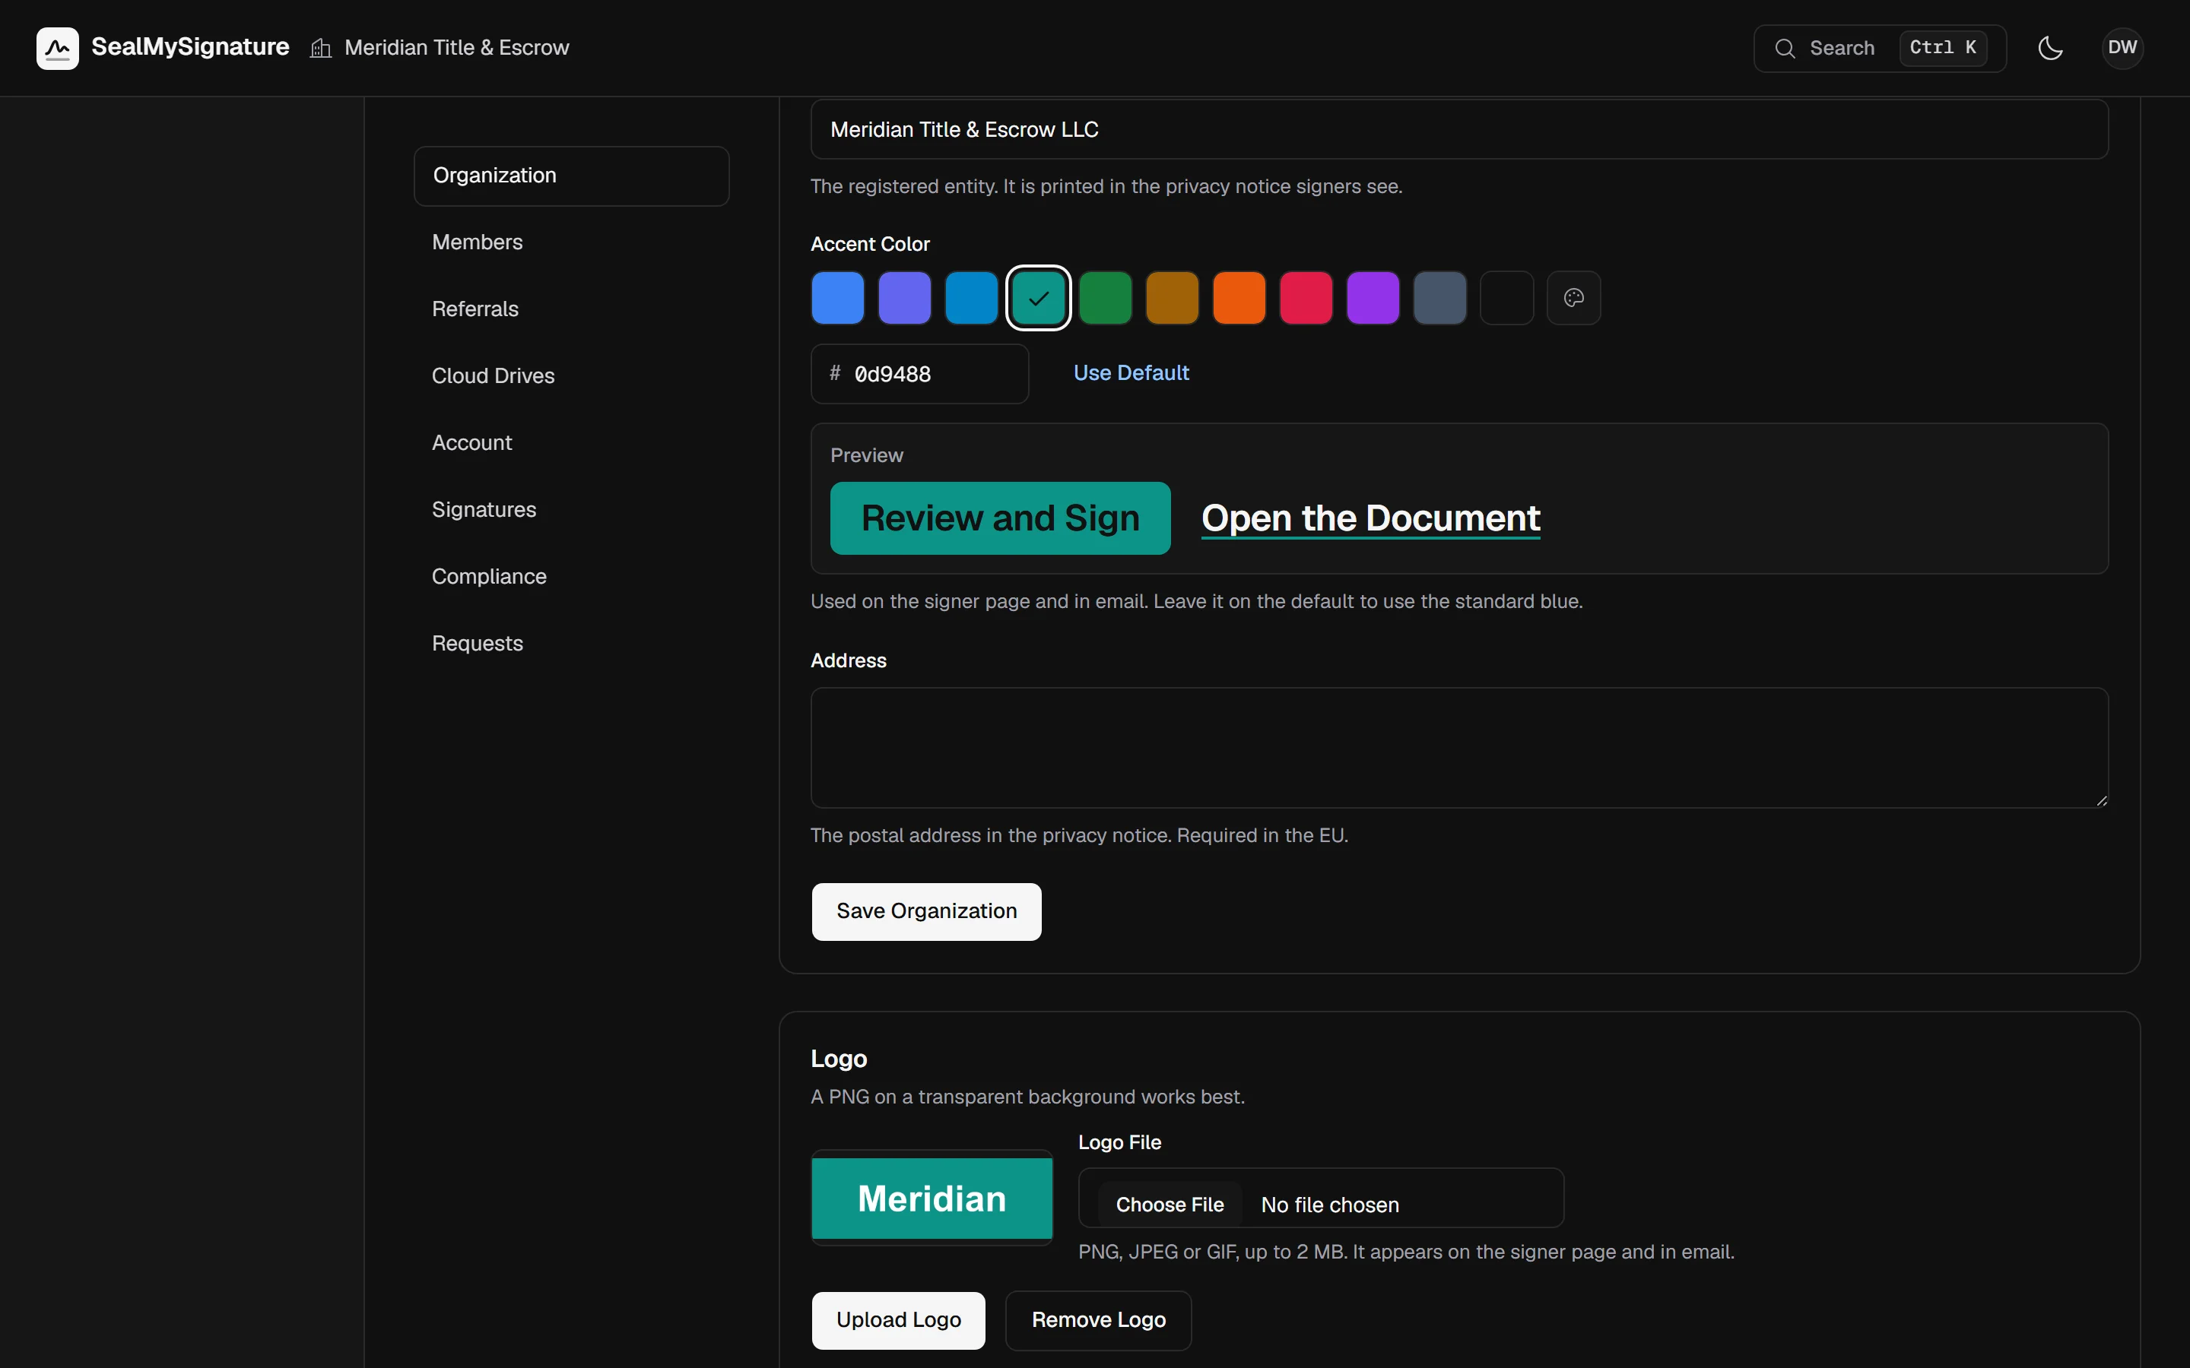
Task: Select the checked teal accent swatch
Action: [1039, 298]
